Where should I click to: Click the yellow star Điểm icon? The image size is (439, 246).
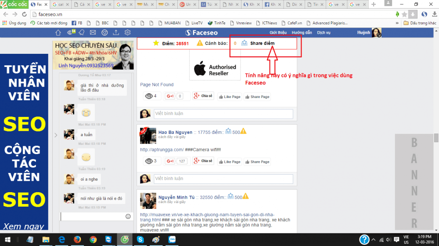coord(156,43)
